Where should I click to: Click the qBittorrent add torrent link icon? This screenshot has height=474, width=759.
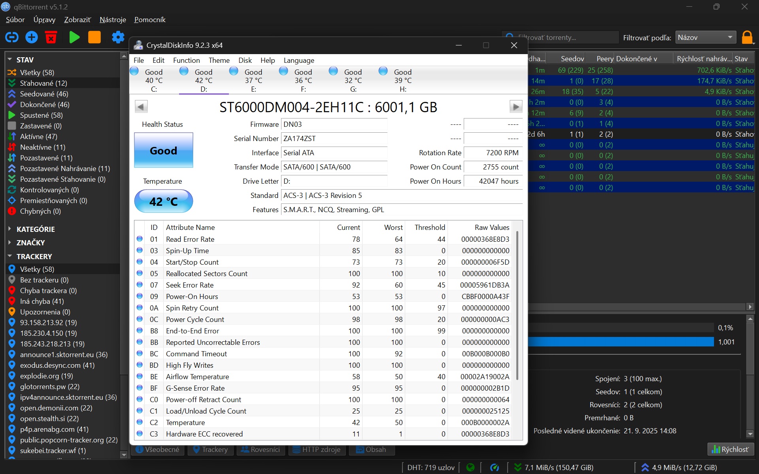[x=12, y=38]
